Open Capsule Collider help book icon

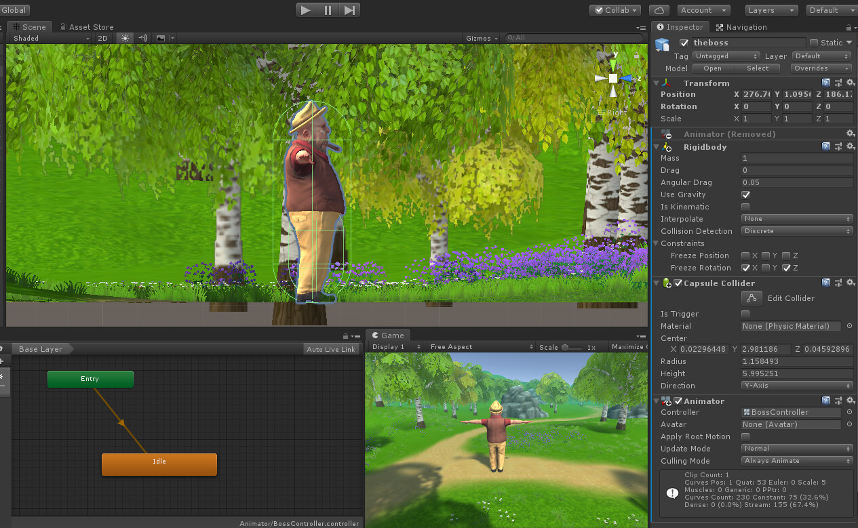point(825,283)
